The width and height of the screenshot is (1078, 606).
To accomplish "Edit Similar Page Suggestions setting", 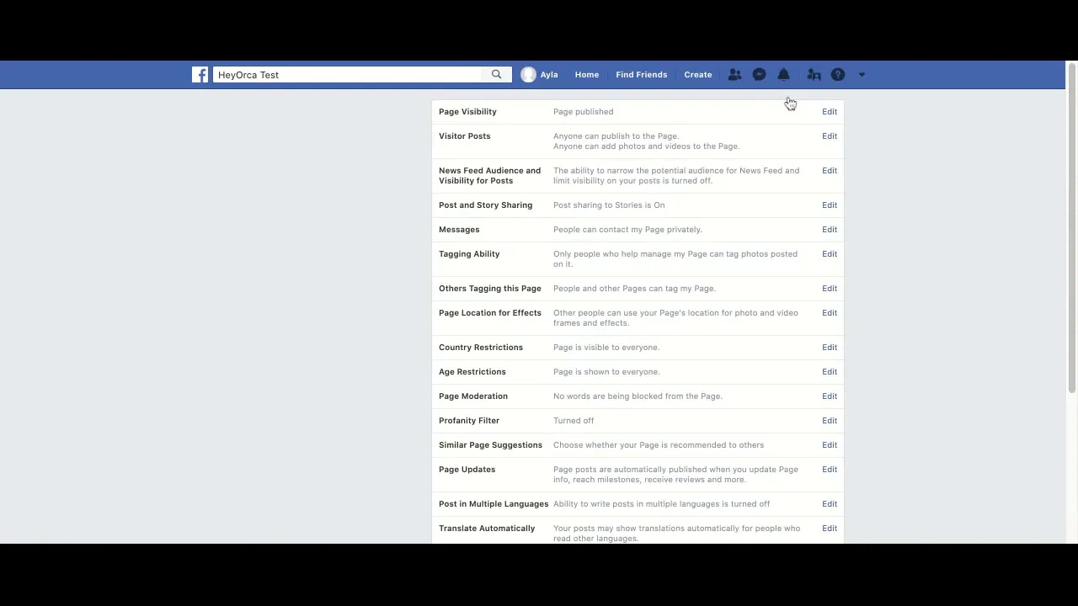I will tap(830, 445).
